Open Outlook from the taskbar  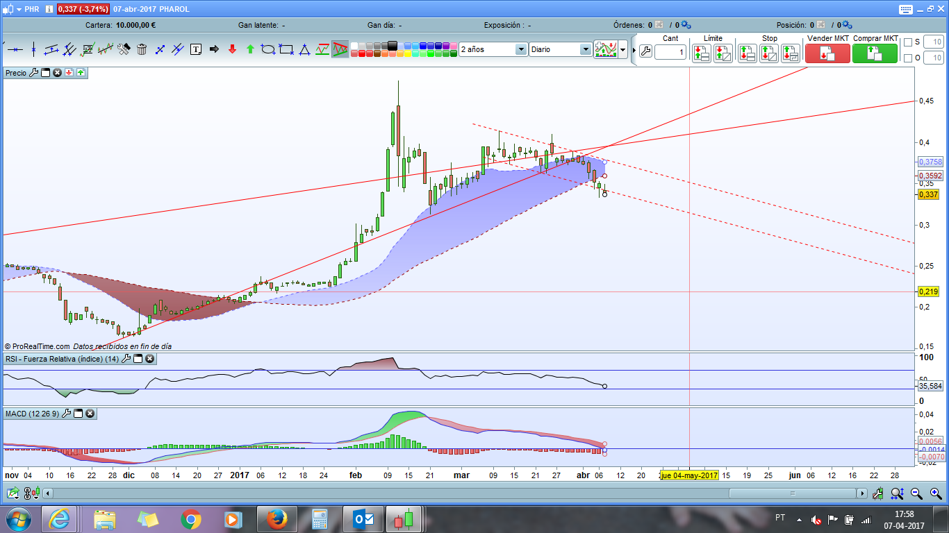(362, 518)
